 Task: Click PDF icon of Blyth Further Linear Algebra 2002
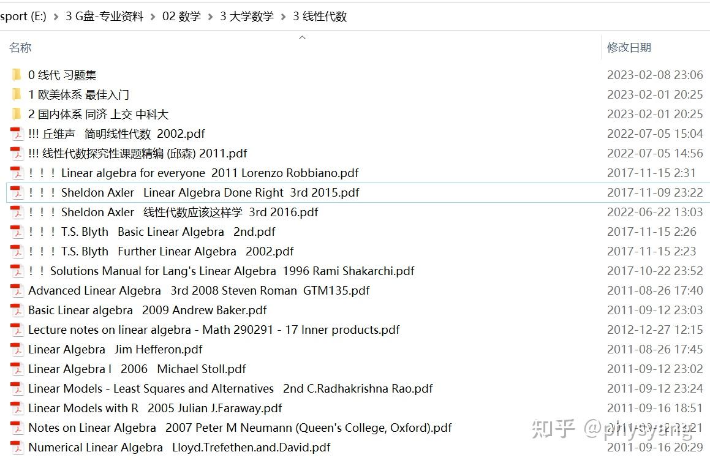pos(17,251)
